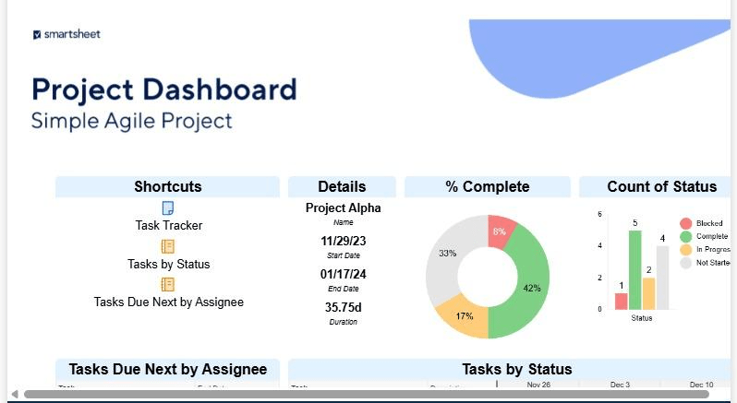Screen dimensions: 737x403
Task: Click the red Blocked bar labeled 1
Action: [622, 302]
